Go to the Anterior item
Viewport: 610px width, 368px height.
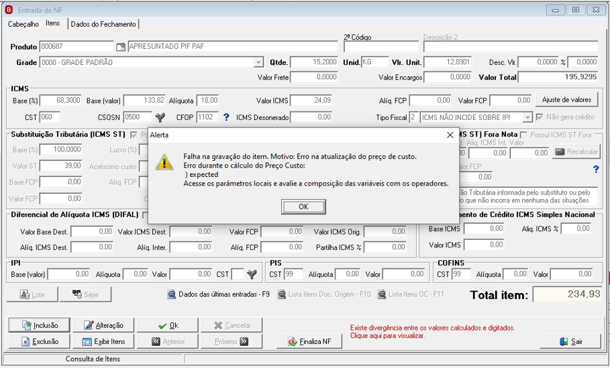click(168, 342)
